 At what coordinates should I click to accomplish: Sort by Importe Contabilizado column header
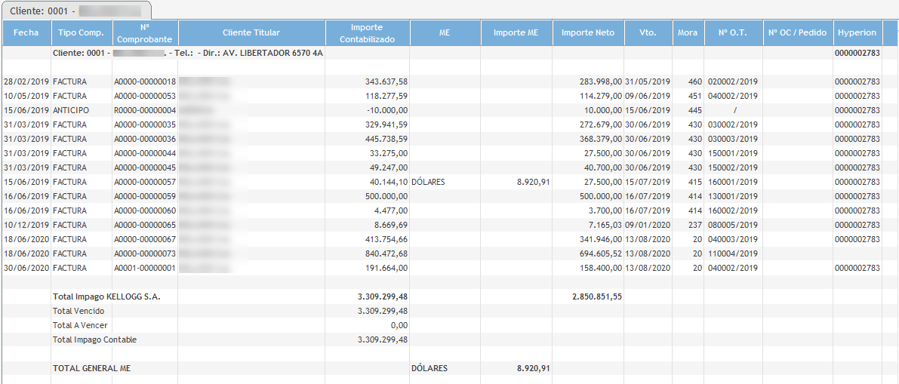pos(368,33)
